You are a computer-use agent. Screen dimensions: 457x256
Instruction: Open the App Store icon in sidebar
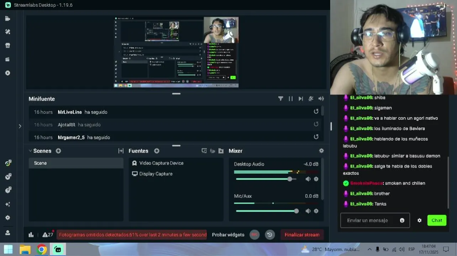pos(7,46)
